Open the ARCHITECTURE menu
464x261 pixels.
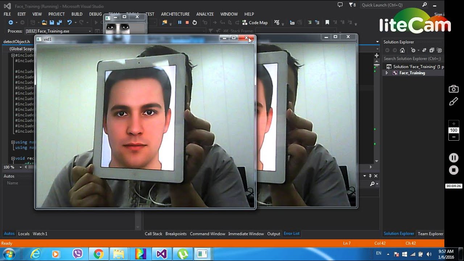[175, 14]
